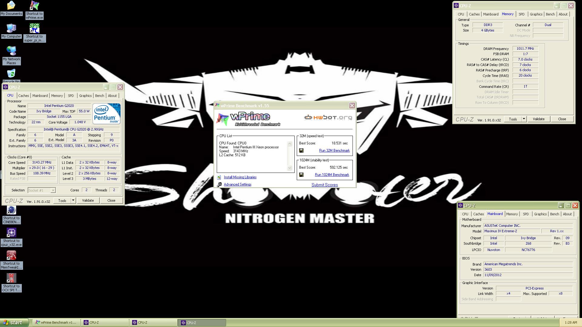Screen dimensions: 582x327
Task: Open My Network Places icon
Action: click(x=11, y=51)
